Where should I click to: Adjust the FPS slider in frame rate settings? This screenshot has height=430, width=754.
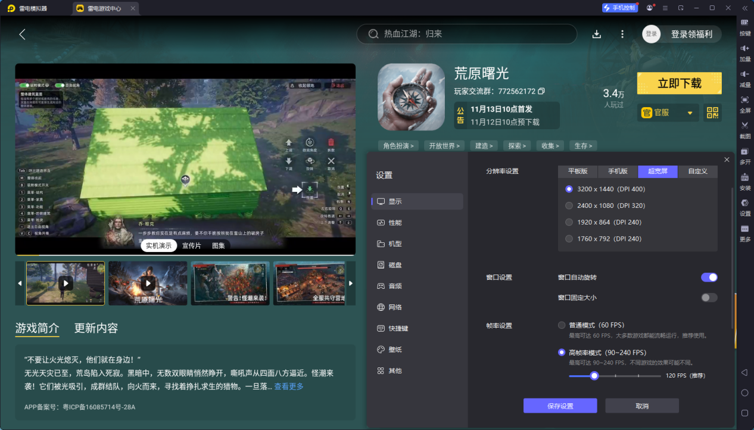(594, 376)
